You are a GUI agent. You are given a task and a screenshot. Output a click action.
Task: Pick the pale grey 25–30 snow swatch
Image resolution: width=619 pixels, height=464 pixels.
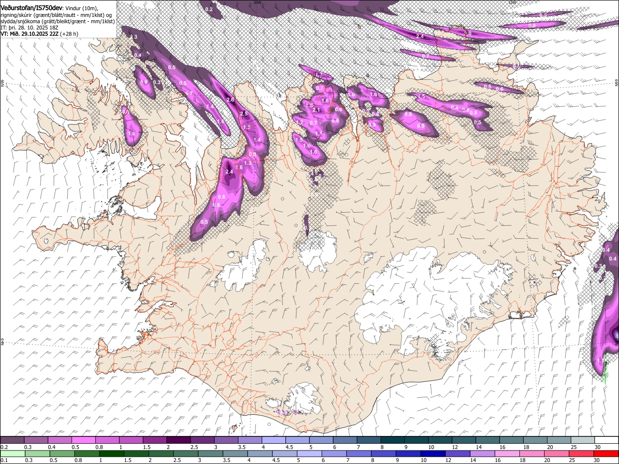point(583,440)
